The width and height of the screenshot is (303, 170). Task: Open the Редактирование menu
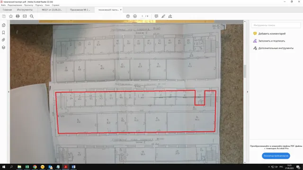(15, 5)
